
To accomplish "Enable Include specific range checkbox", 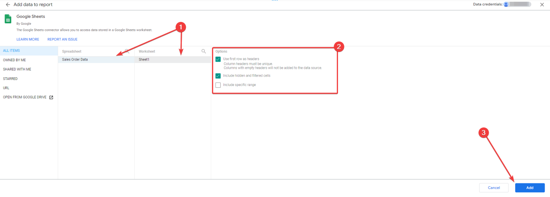I will tap(218, 85).
